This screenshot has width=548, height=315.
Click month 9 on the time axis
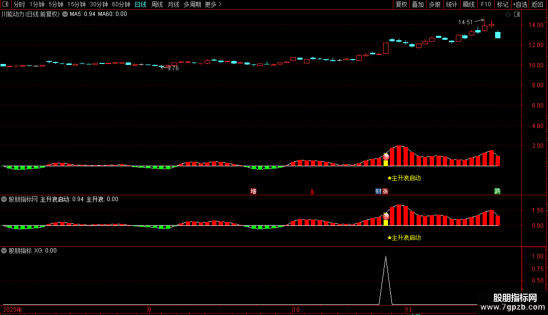[x=149, y=310]
